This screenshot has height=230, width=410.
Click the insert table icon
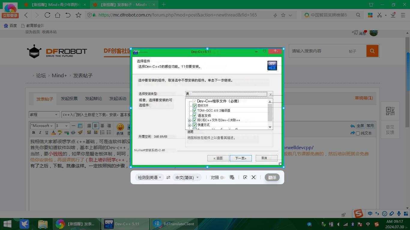coord(80,126)
